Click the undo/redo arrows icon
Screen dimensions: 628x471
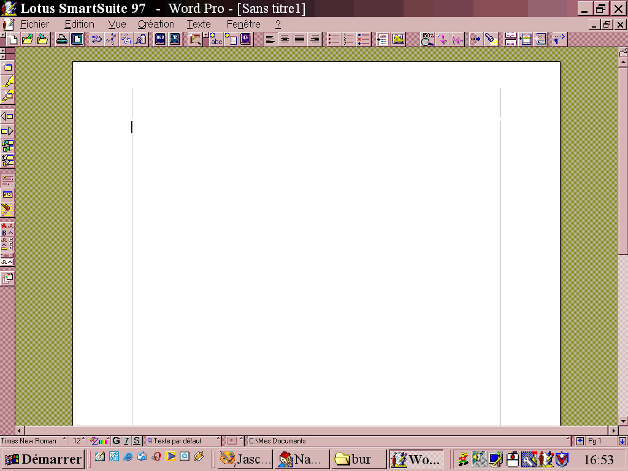tap(96, 39)
